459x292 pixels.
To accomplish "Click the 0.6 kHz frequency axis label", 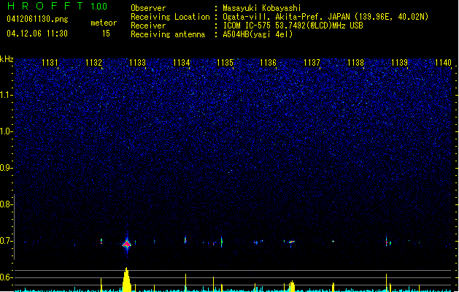I will point(7,277).
